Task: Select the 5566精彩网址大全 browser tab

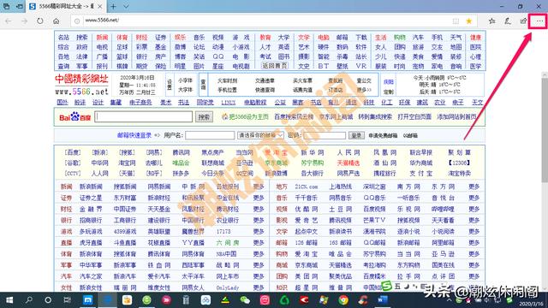Action: coord(66,6)
